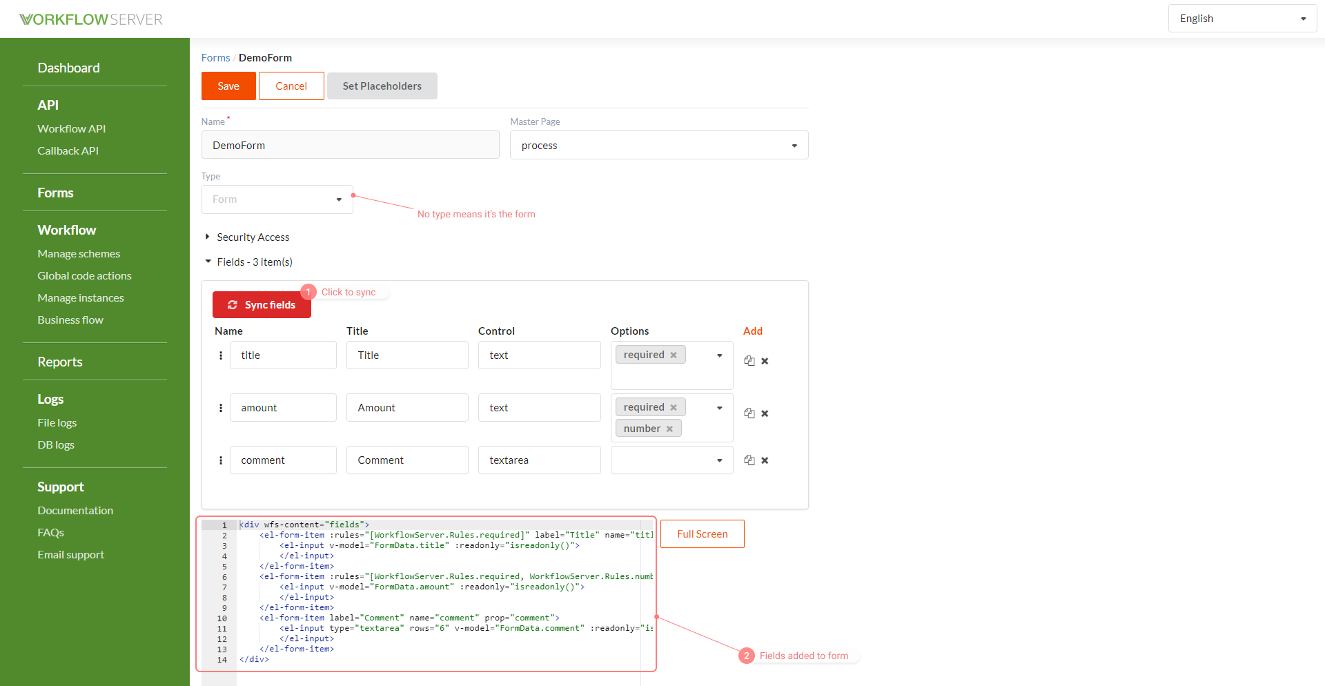
Task: Focus the textarea control input
Action: click(x=540, y=460)
